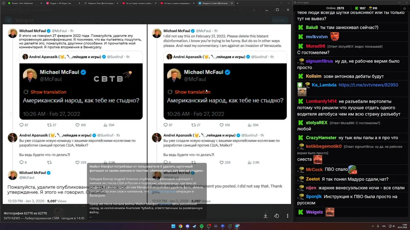Click username Balu8 in chat
The width and height of the screenshot is (410, 230).
[x=312, y=27]
